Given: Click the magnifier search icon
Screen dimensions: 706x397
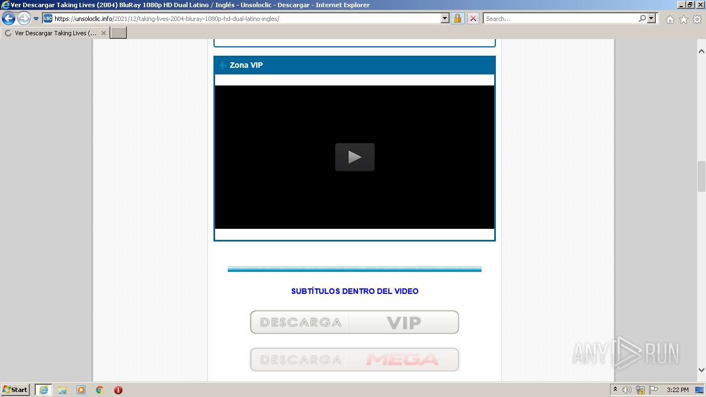Looking at the screenshot, I should coord(643,19).
